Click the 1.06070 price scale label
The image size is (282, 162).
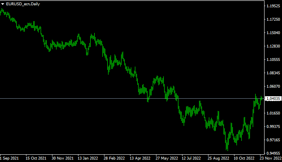tap(273, 86)
